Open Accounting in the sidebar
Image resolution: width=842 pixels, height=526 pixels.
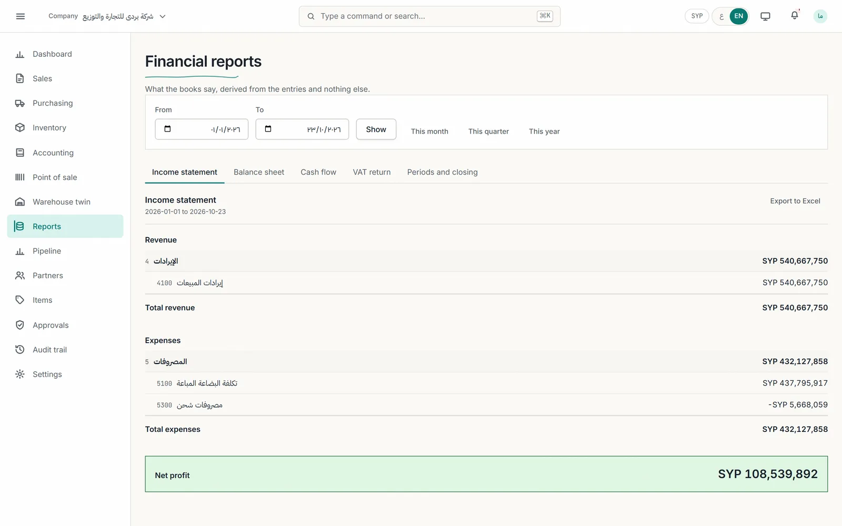tap(65, 153)
